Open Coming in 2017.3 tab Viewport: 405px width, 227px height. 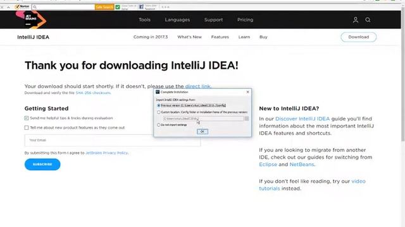151,37
